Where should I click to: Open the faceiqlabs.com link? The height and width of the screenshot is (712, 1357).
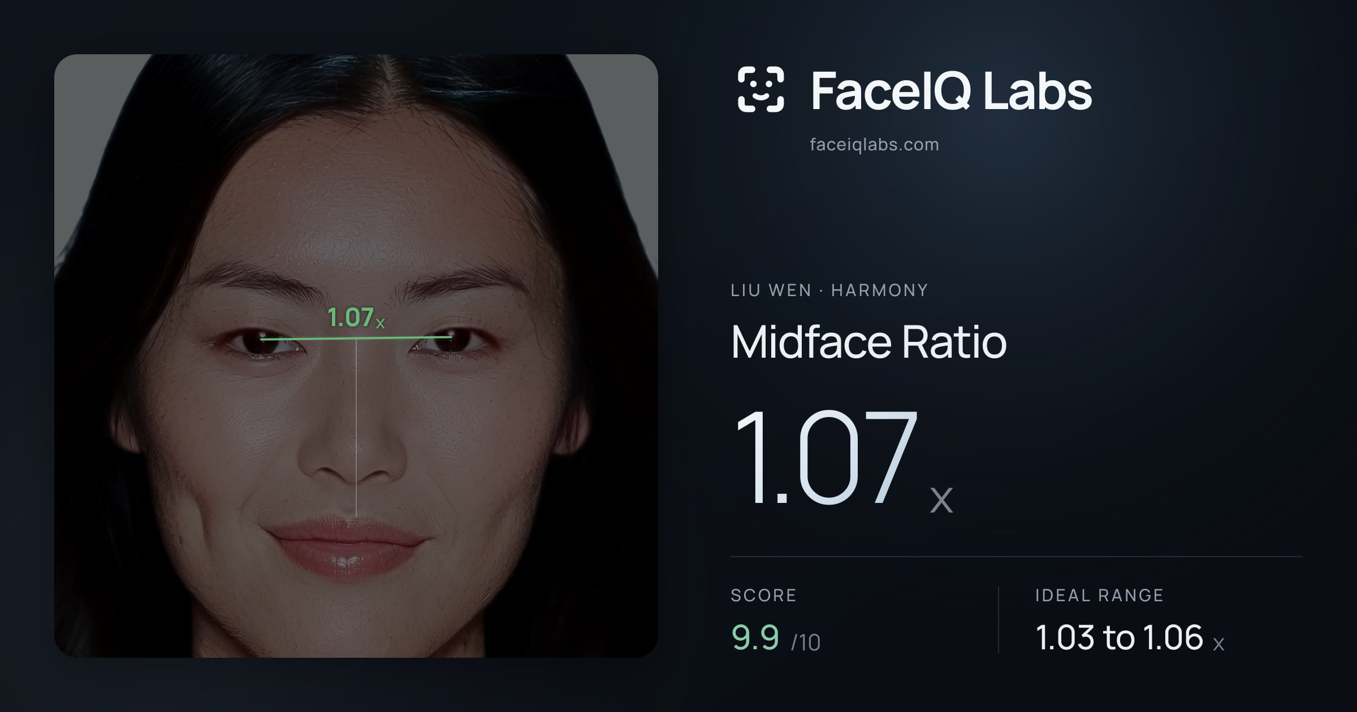pos(874,145)
